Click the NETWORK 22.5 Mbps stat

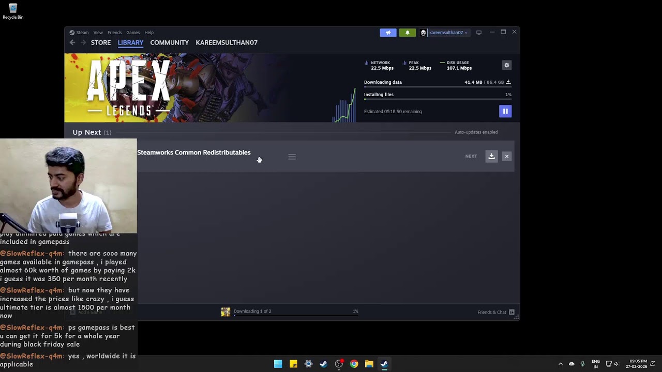(x=380, y=65)
